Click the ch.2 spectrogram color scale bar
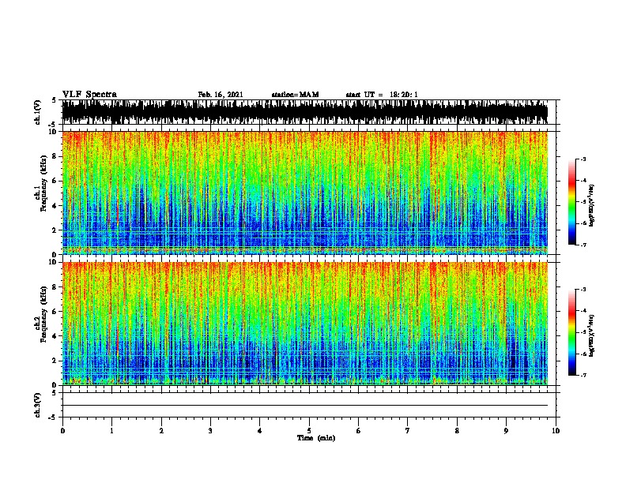 point(571,332)
